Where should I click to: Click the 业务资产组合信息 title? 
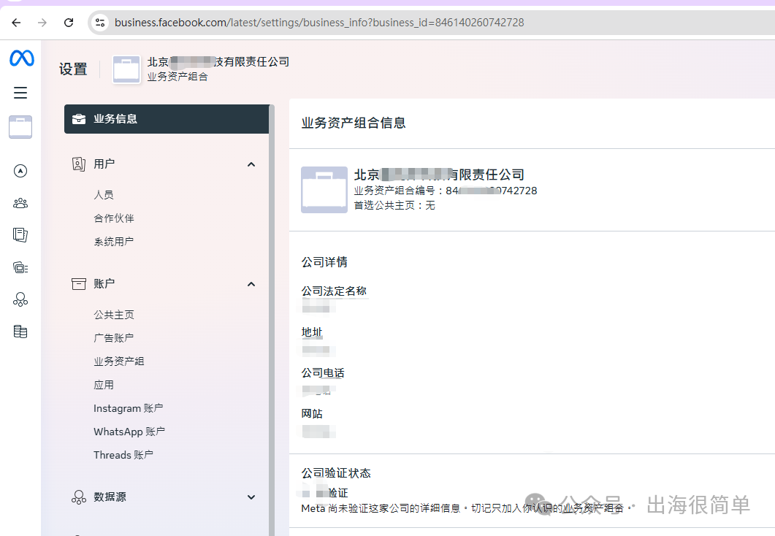pos(354,123)
